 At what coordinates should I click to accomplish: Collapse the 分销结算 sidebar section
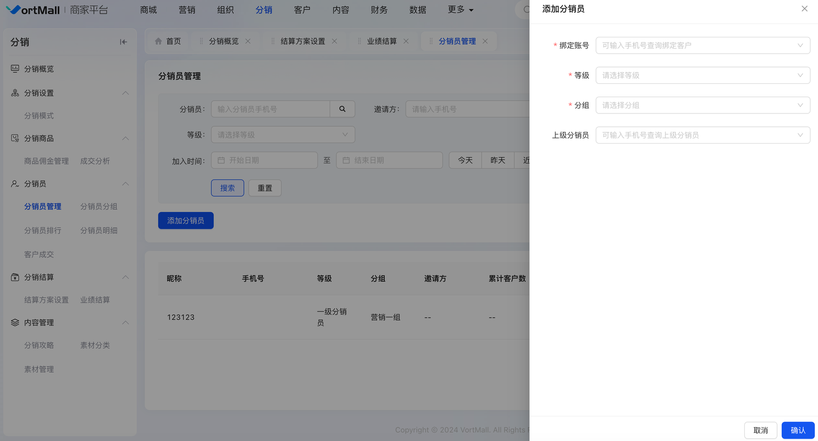point(125,277)
